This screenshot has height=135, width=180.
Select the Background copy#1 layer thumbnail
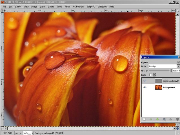[158, 81]
